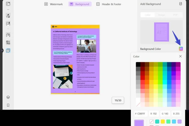Click the "Background Color" label
This screenshot has width=189, height=126.
click(151, 49)
